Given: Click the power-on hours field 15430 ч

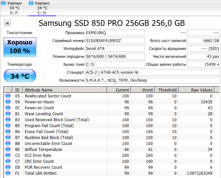Looking at the screenshot, I should [x=204, y=64].
